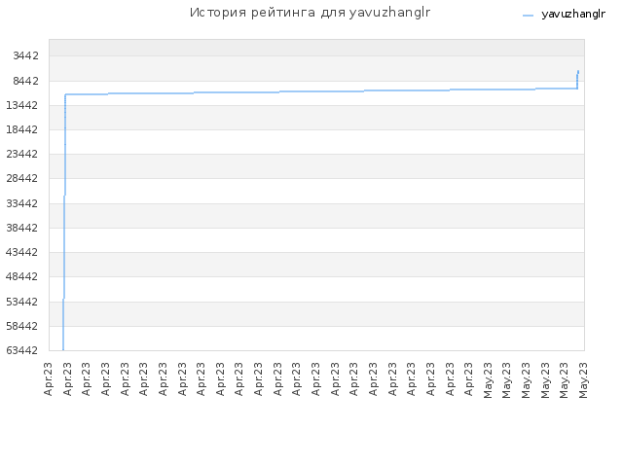The width and height of the screenshot is (623, 467).
Task: Click the 13442 y-axis label
Action: pyautogui.click(x=22, y=105)
